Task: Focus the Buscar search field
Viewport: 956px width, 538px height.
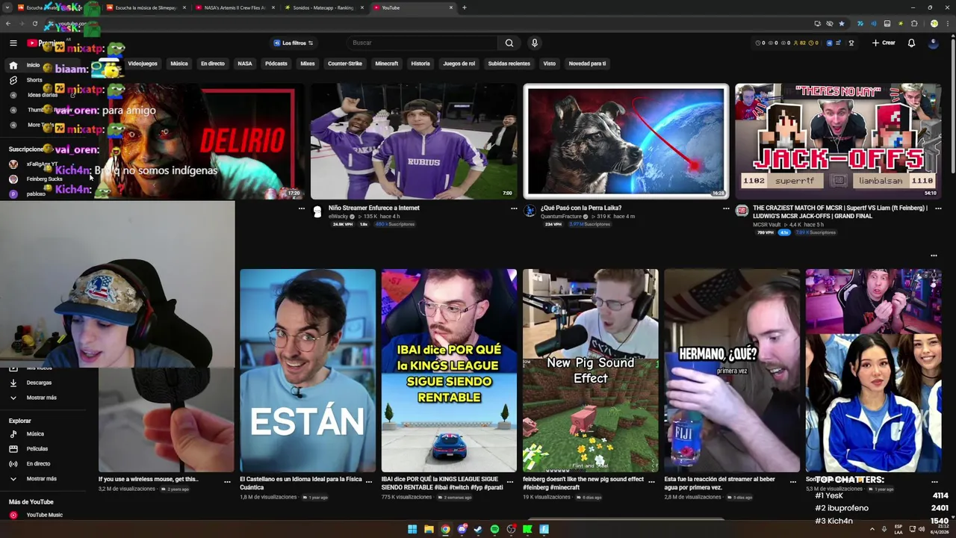Action: coord(423,43)
